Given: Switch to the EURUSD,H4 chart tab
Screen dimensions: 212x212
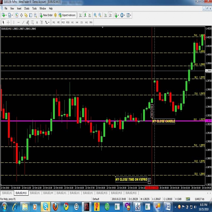Looking at the screenshot, I should point(48,193).
